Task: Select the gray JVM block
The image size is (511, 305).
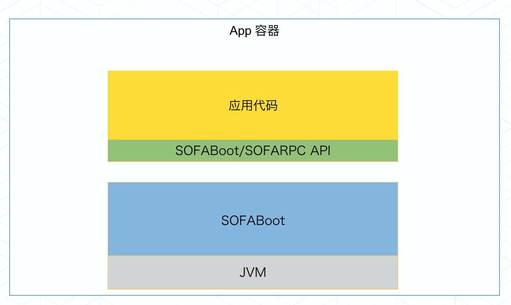Action: (253, 272)
